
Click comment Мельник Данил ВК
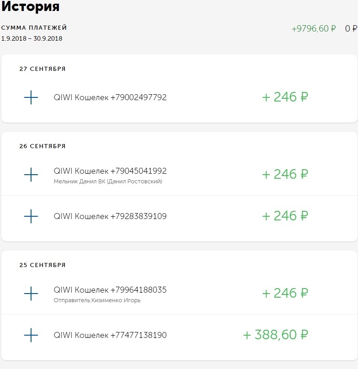[108, 182]
